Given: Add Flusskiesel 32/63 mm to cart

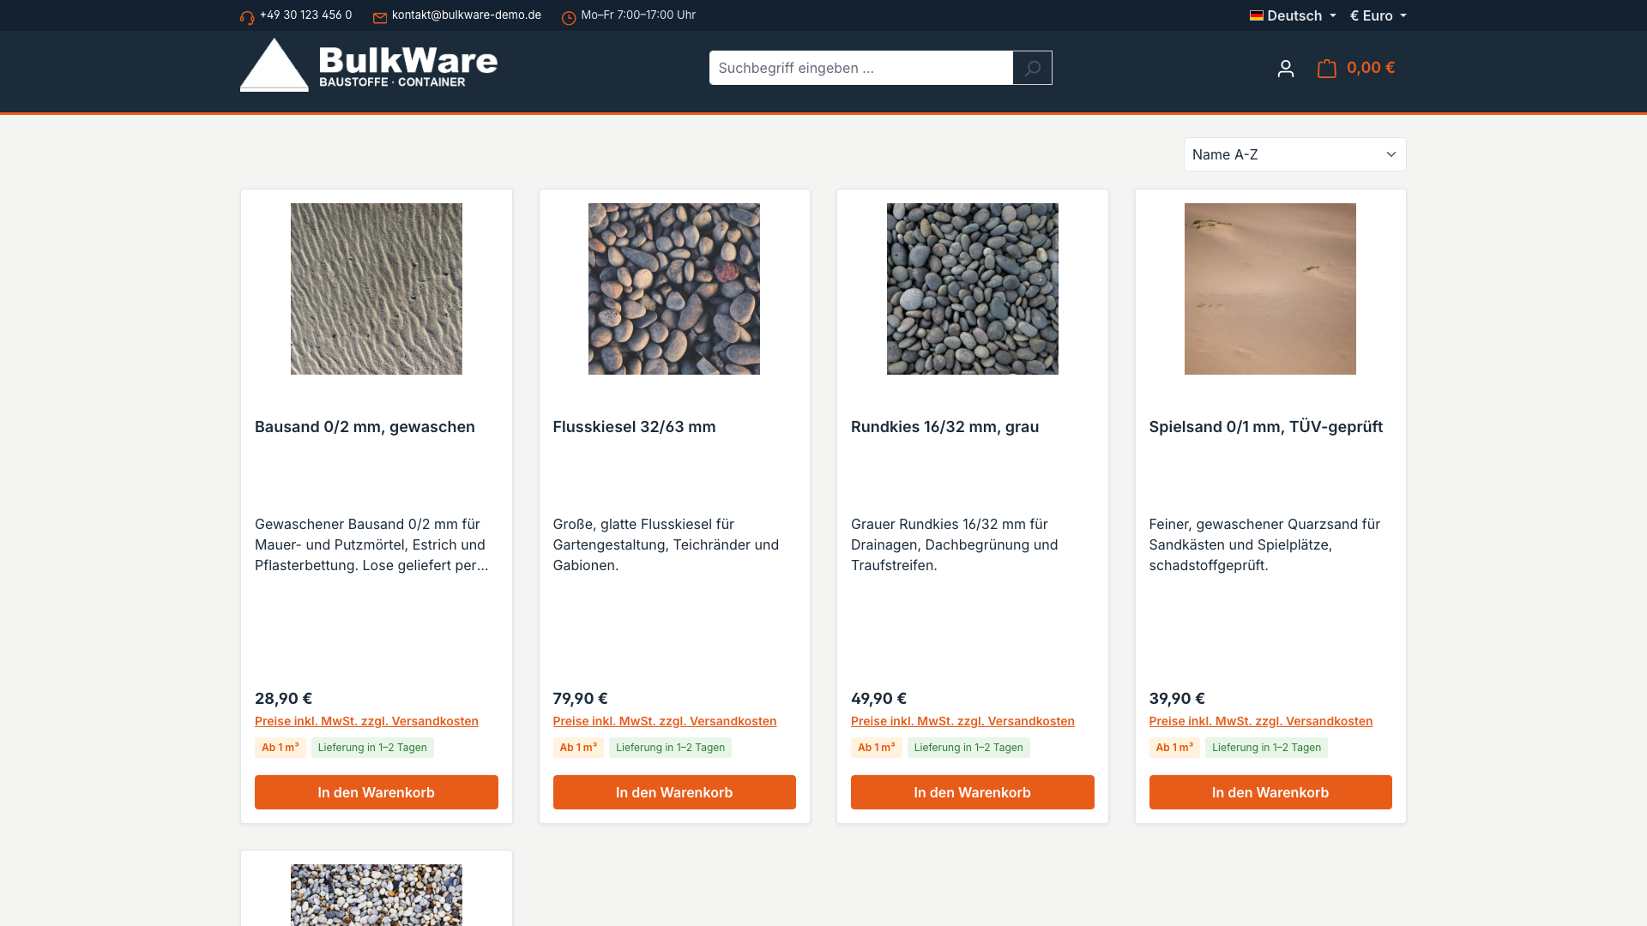Looking at the screenshot, I should 674,792.
